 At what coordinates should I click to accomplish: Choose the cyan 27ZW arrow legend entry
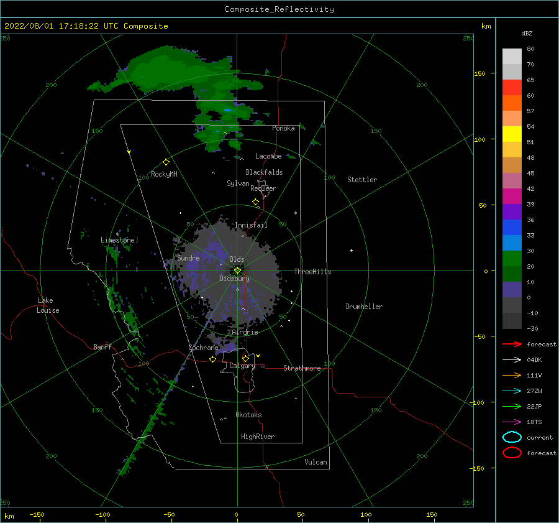512,391
